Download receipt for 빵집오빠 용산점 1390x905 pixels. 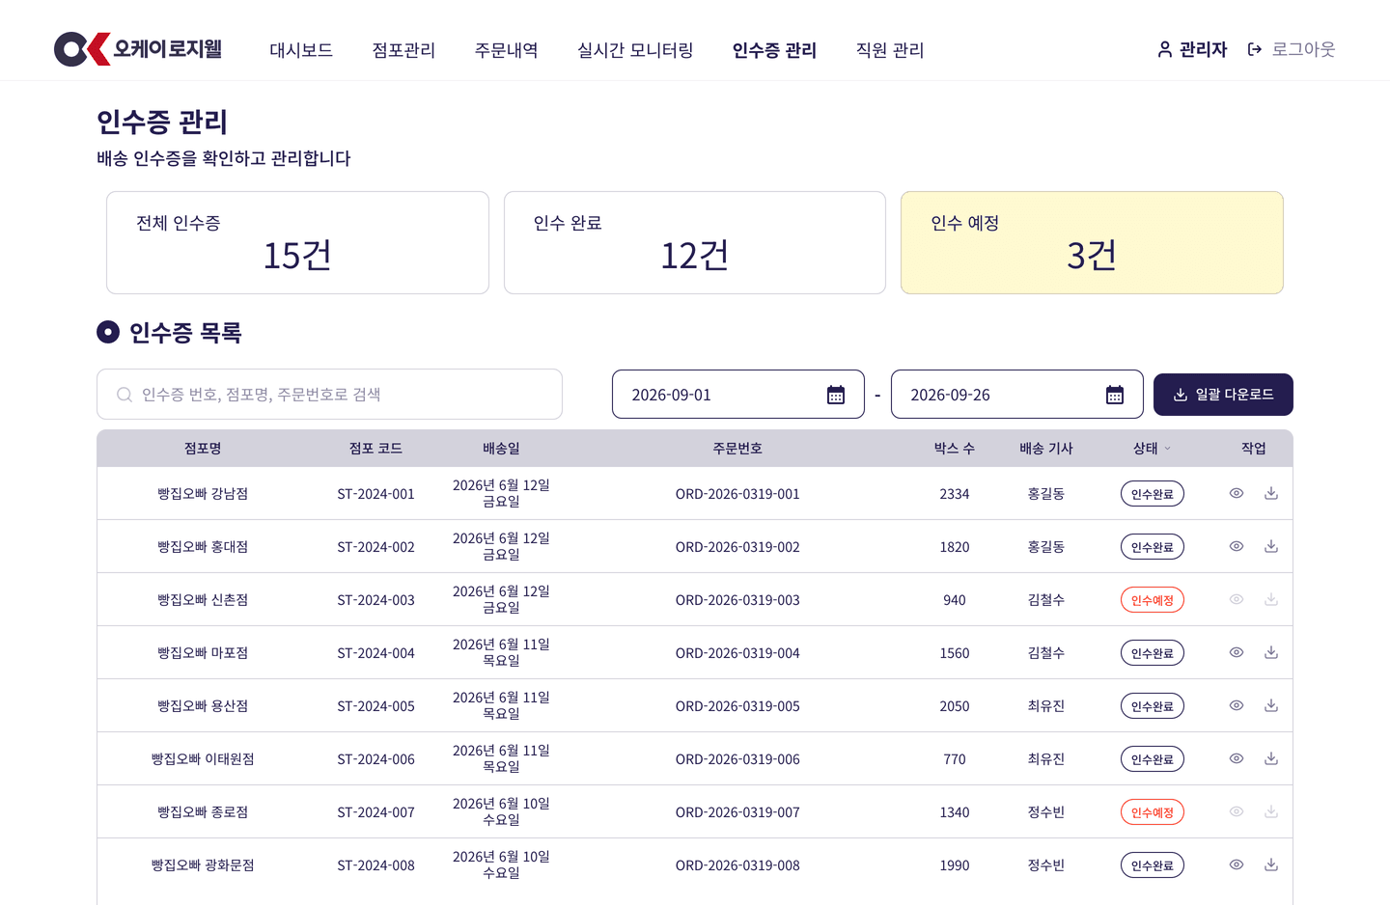(1271, 705)
